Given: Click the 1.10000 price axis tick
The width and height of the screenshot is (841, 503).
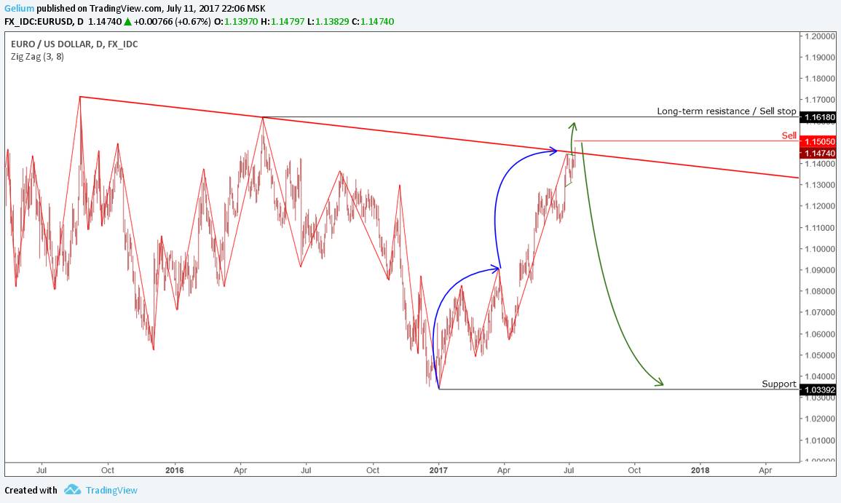Looking at the screenshot, I should [820, 249].
